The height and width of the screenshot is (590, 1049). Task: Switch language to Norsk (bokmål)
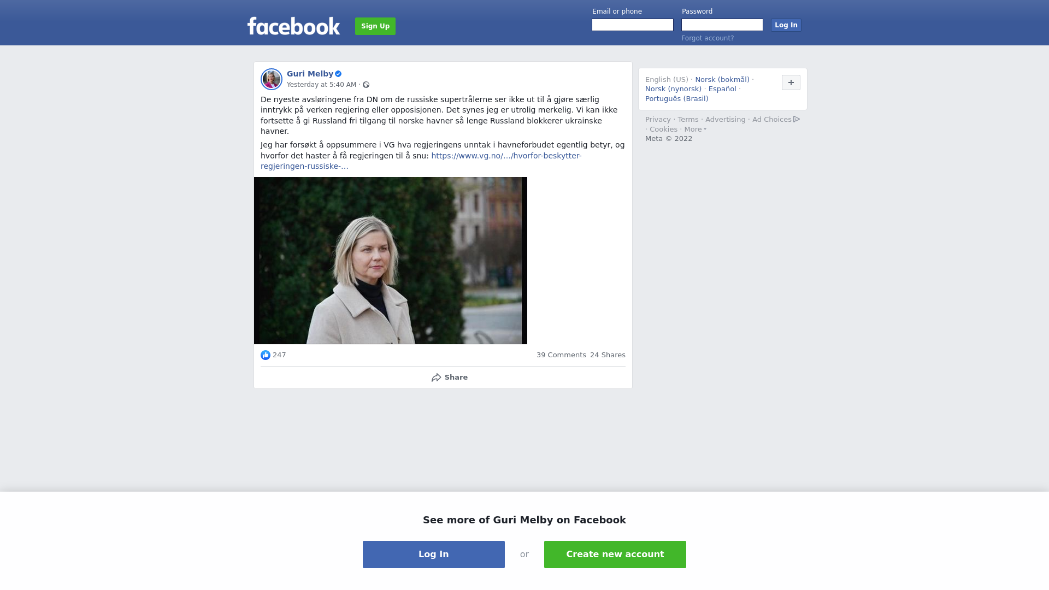(722, 80)
